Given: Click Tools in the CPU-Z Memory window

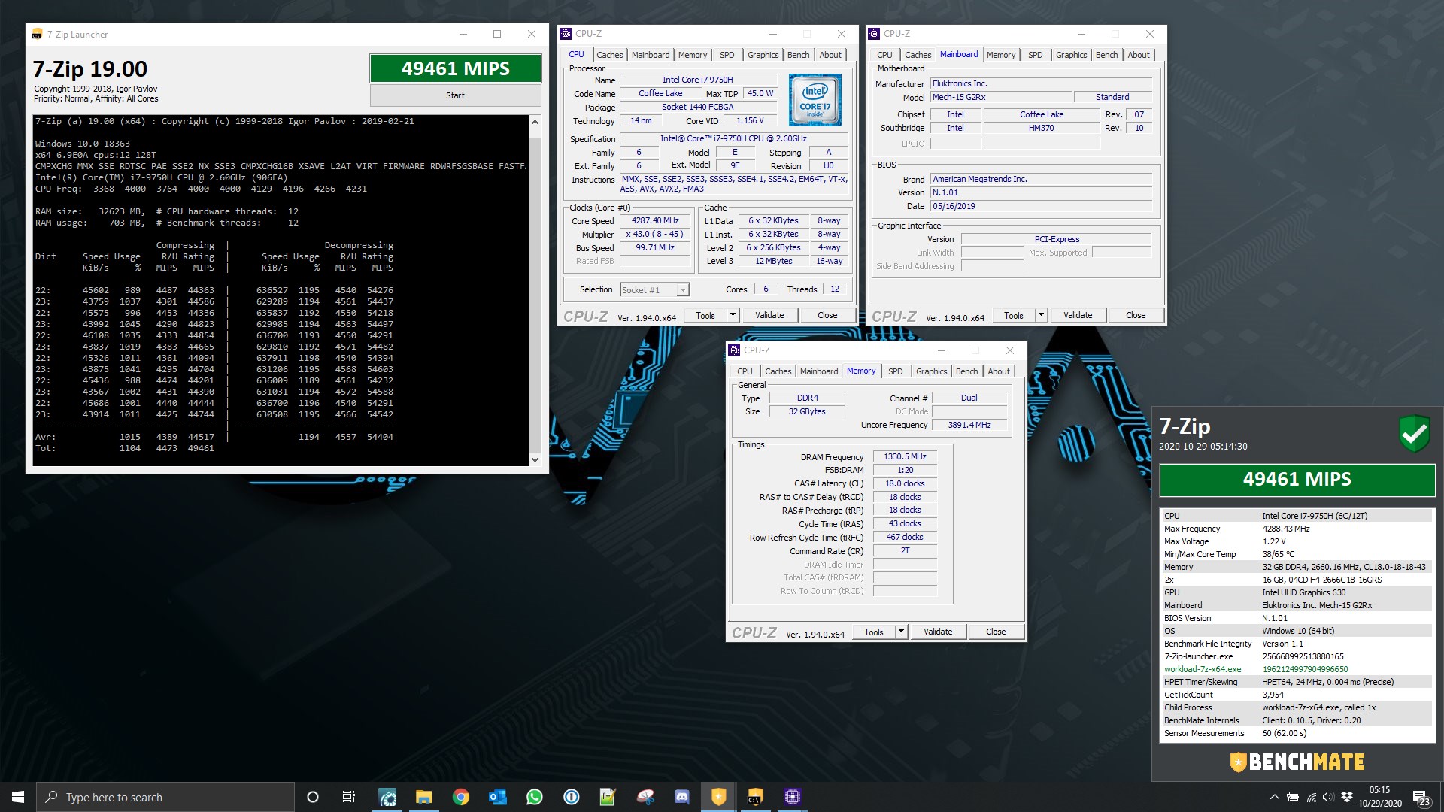Looking at the screenshot, I should [874, 632].
